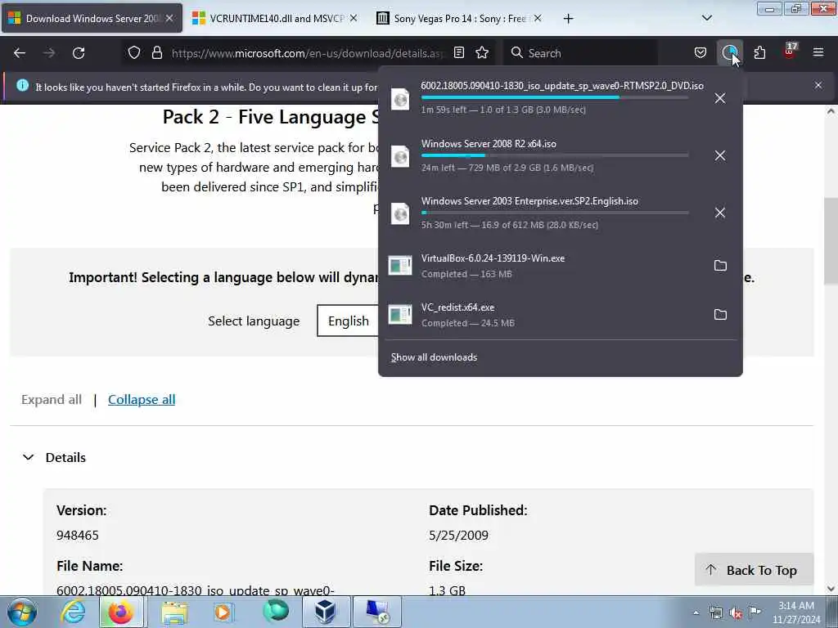
Task: Open the list all tabs dropdown arrow
Action: [x=706, y=18]
